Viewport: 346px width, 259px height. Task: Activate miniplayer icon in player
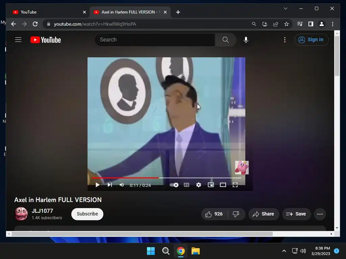211,185
